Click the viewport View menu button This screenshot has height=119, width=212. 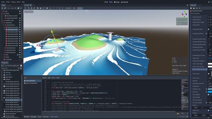pos(74,8)
